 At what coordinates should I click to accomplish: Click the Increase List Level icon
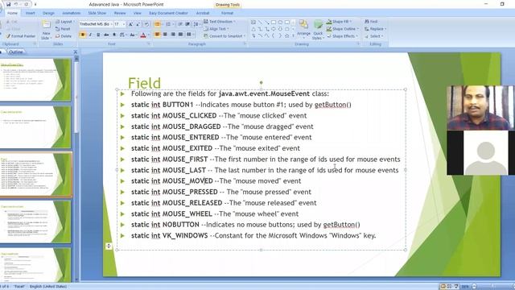(187, 24)
